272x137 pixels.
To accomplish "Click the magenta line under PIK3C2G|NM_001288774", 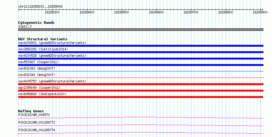I will pos(141,133).
